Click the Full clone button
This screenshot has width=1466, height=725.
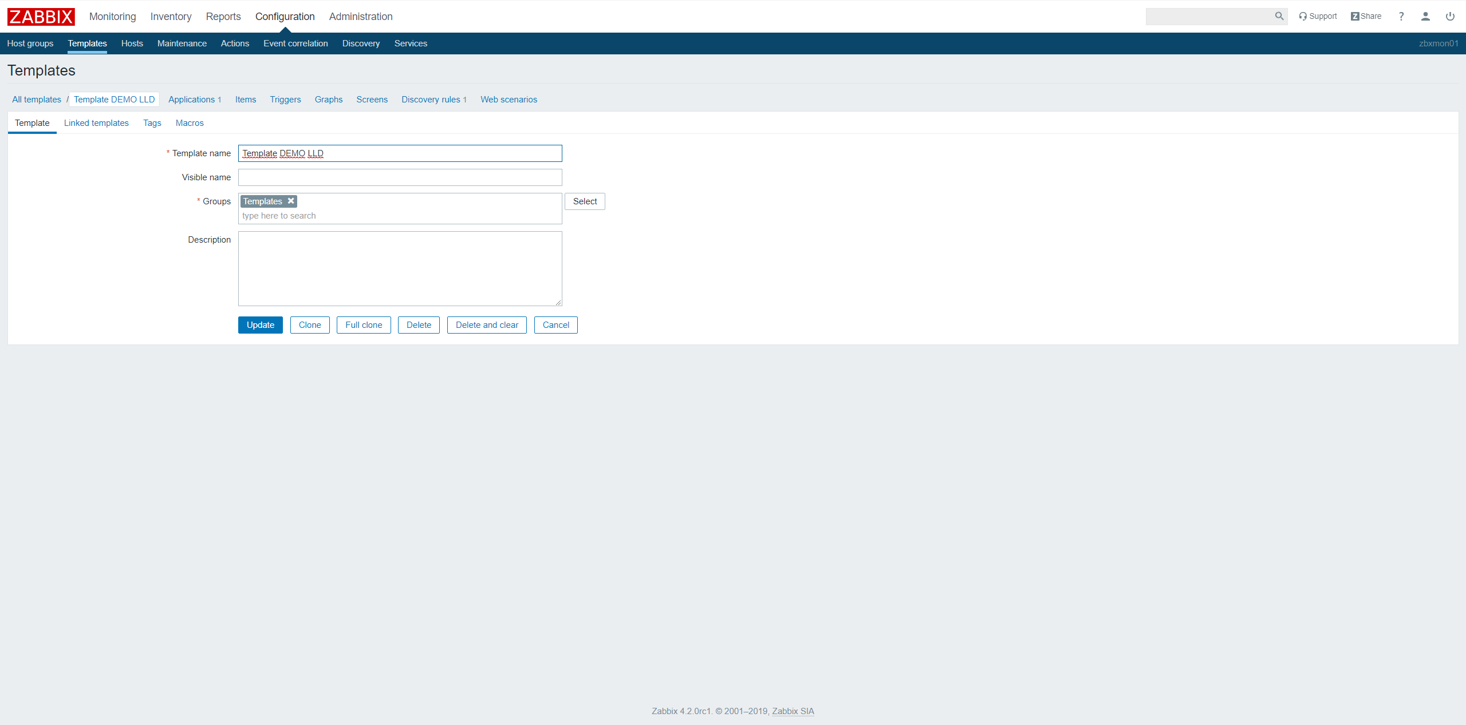point(364,325)
